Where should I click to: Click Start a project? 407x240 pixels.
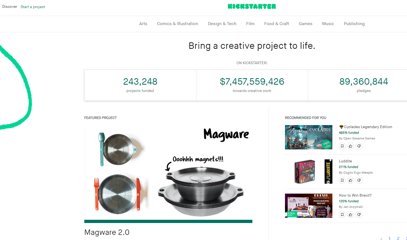click(x=33, y=7)
